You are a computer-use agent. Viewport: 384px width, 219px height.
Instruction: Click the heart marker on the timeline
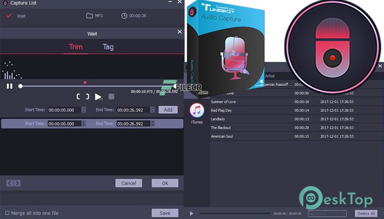click(85, 83)
